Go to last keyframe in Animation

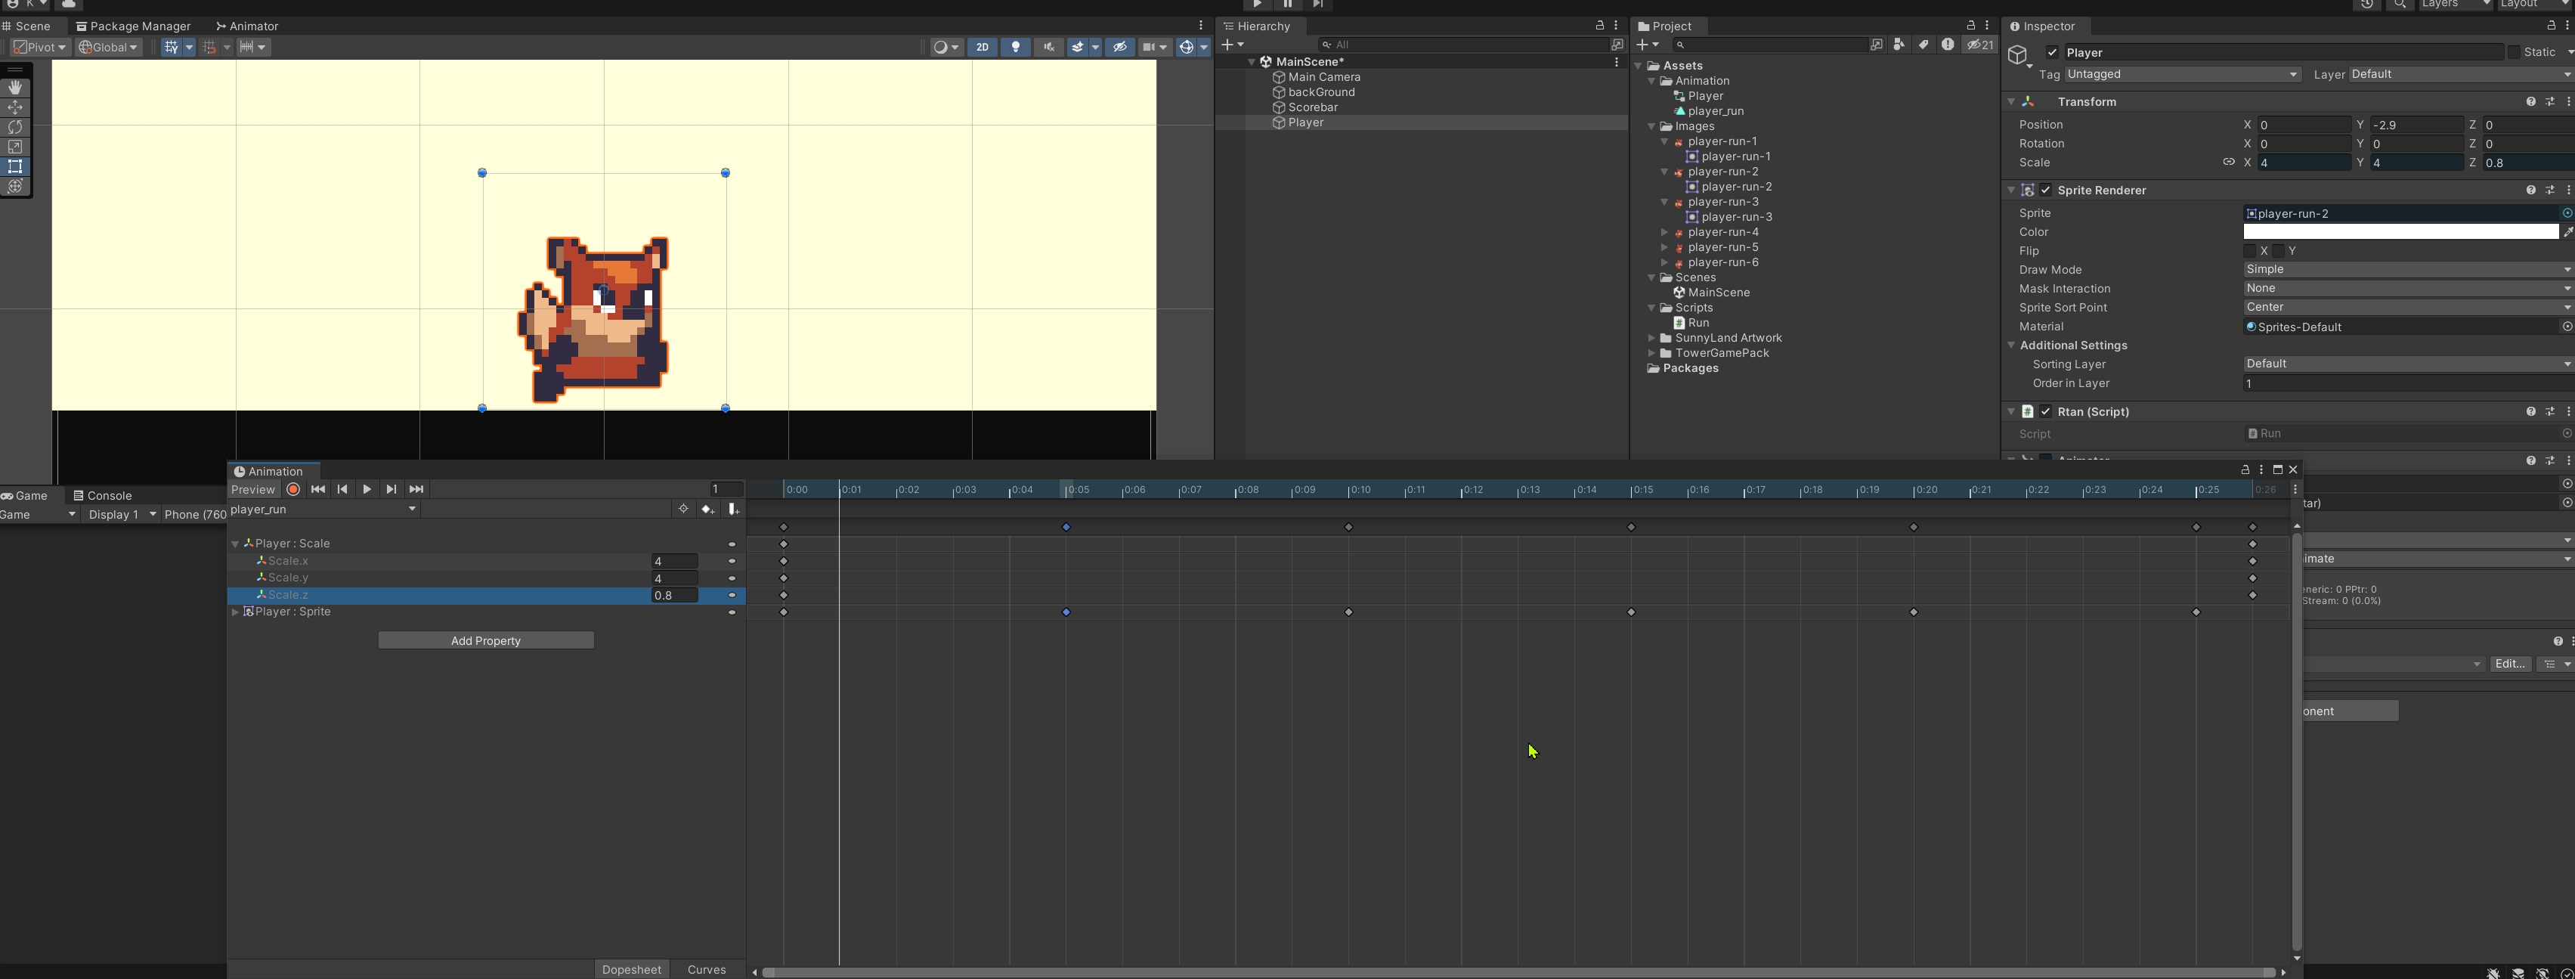[x=417, y=489]
